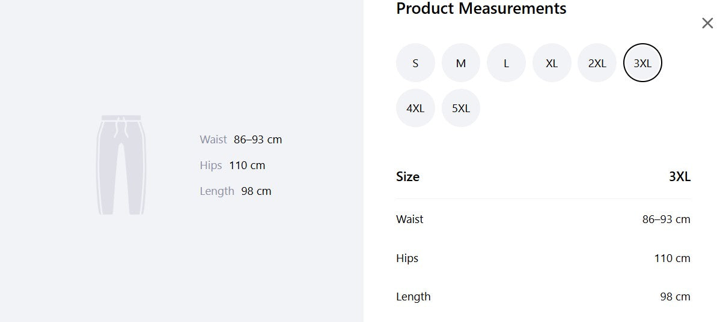Click the Hips row in the measurements table
This screenshot has height=322, width=717.
(543, 258)
